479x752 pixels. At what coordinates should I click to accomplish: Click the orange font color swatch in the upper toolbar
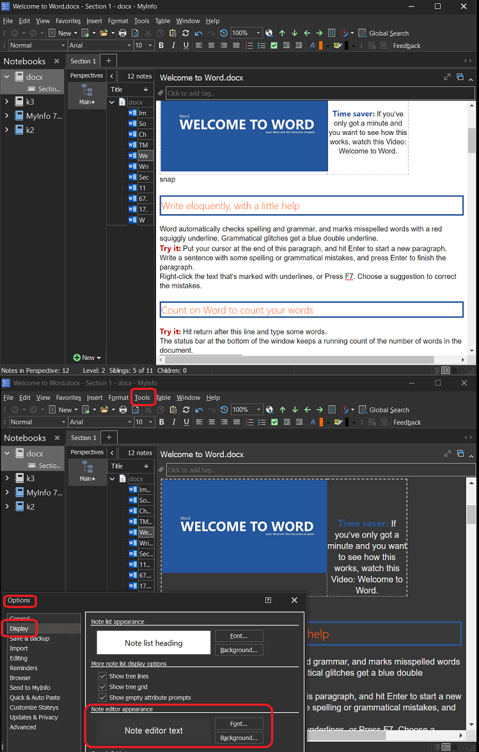tap(321, 45)
